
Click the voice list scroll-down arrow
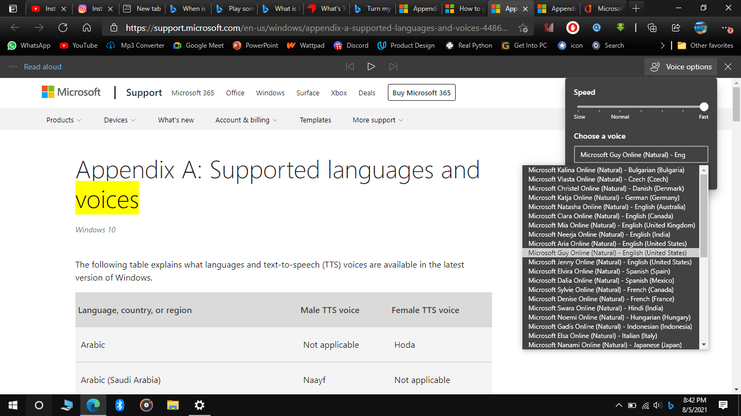click(x=704, y=344)
